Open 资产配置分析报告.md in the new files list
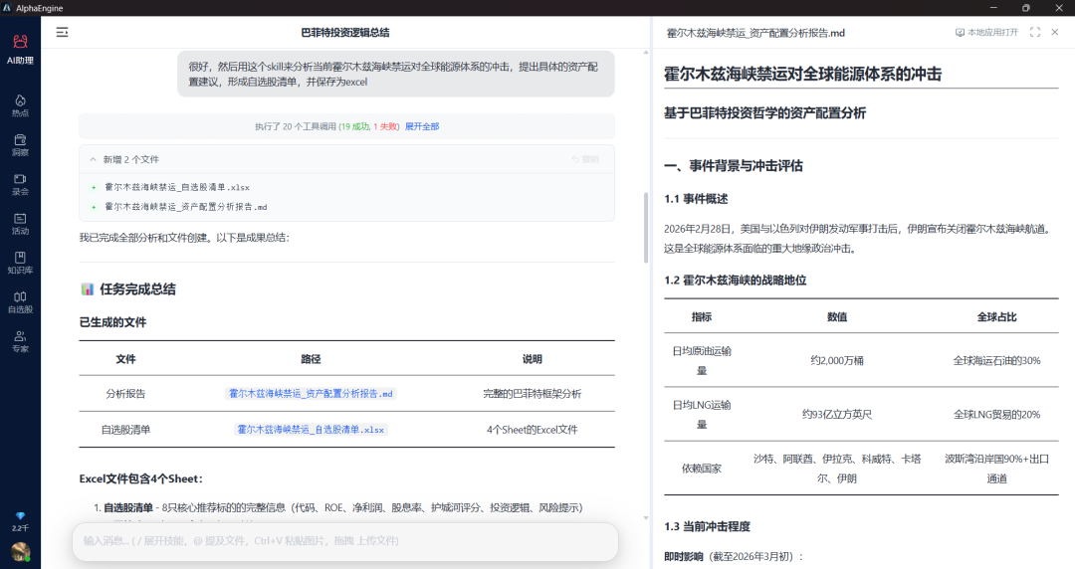1075x569 pixels. click(x=186, y=206)
